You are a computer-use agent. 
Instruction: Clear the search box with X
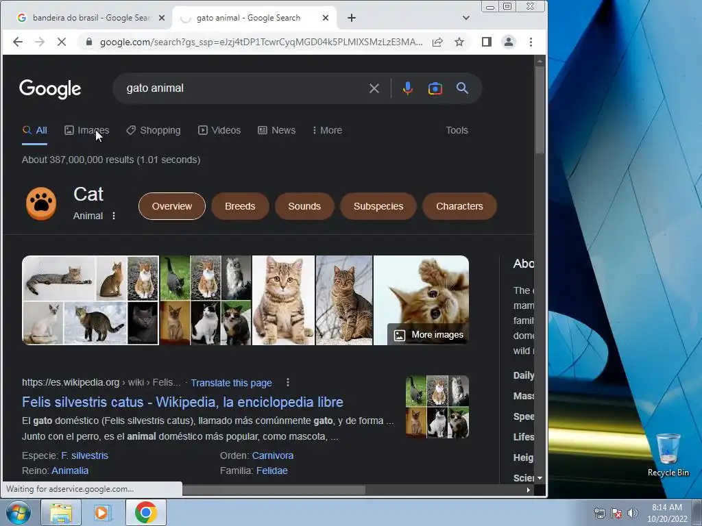374,88
